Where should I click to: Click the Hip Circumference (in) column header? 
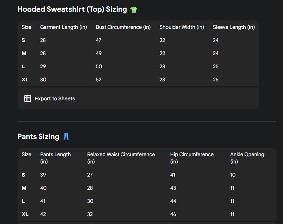coord(192,158)
